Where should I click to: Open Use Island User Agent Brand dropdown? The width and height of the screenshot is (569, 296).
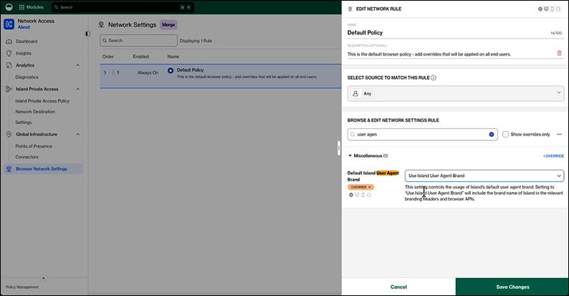(x=484, y=176)
